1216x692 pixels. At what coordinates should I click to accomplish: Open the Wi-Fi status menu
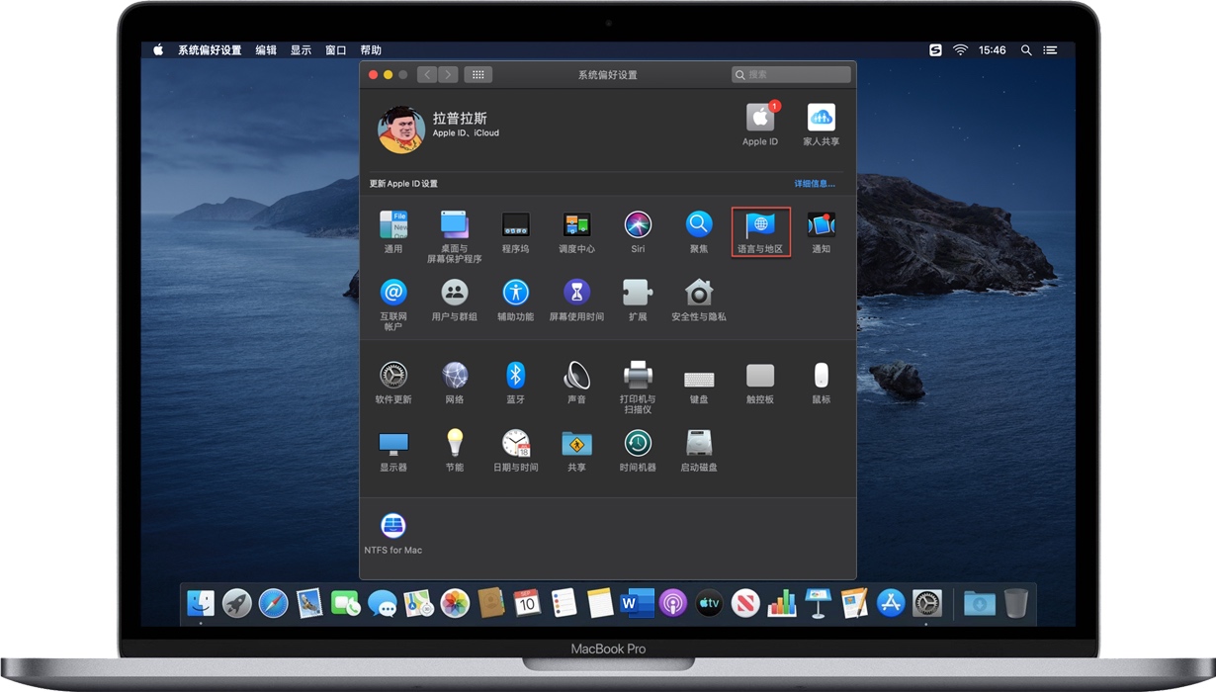pos(960,50)
